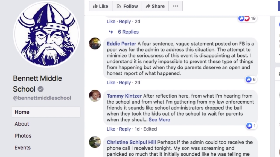This screenshot has height=157, width=280.
Task: Open the Photos tab in sidebar
Action: click(23, 136)
